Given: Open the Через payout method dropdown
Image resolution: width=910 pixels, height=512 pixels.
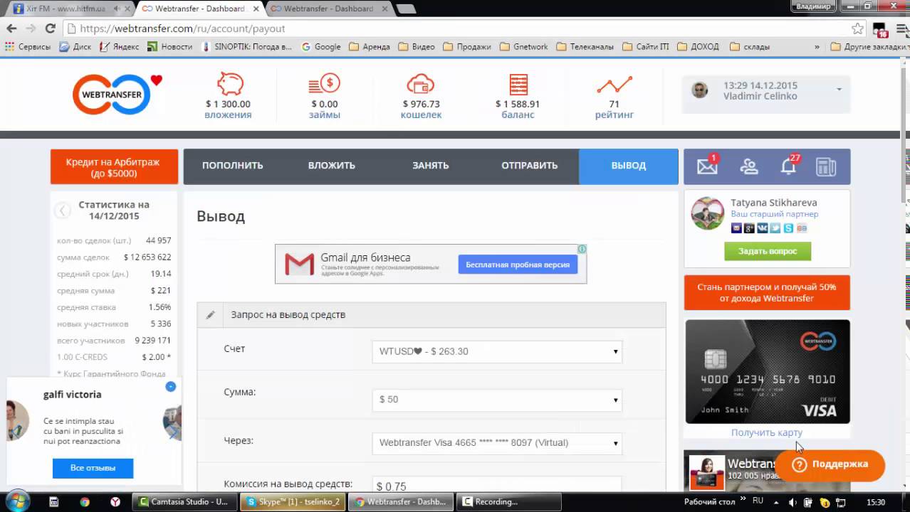Looking at the screenshot, I should click(x=497, y=442).
